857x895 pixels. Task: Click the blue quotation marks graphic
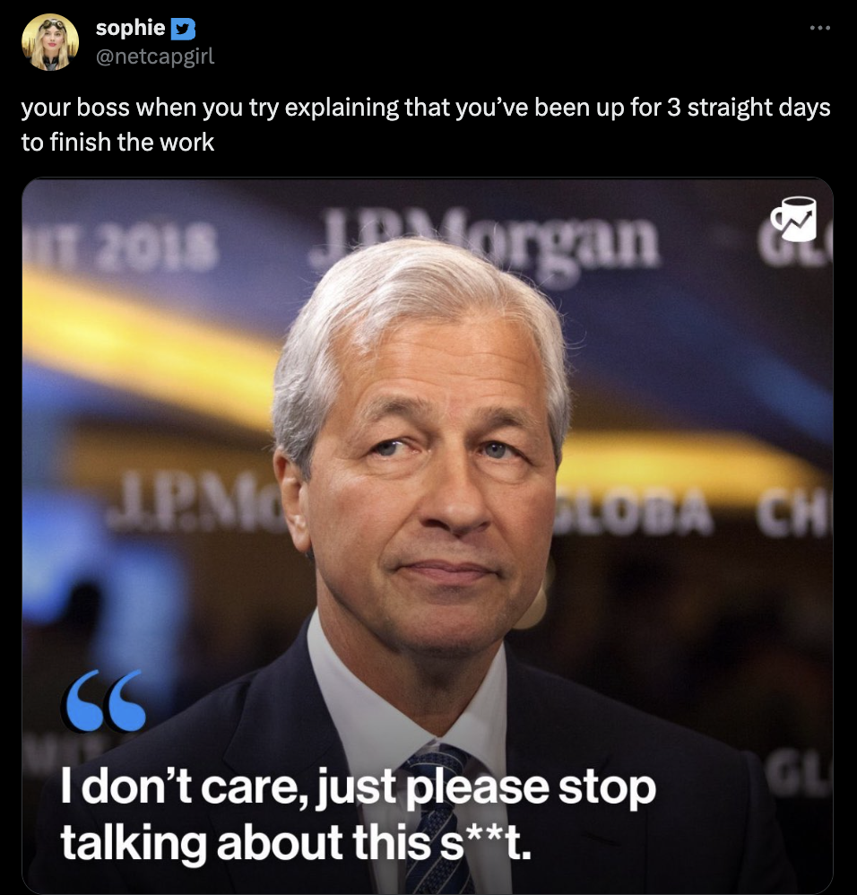106,700
